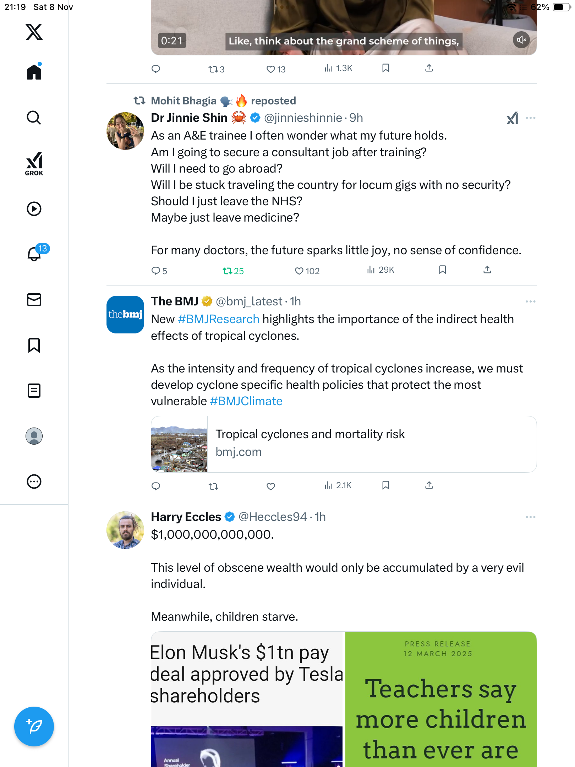575x767 pixels.
Task: Click the #BMJResearch hashtag
Action: pos(219,319)
